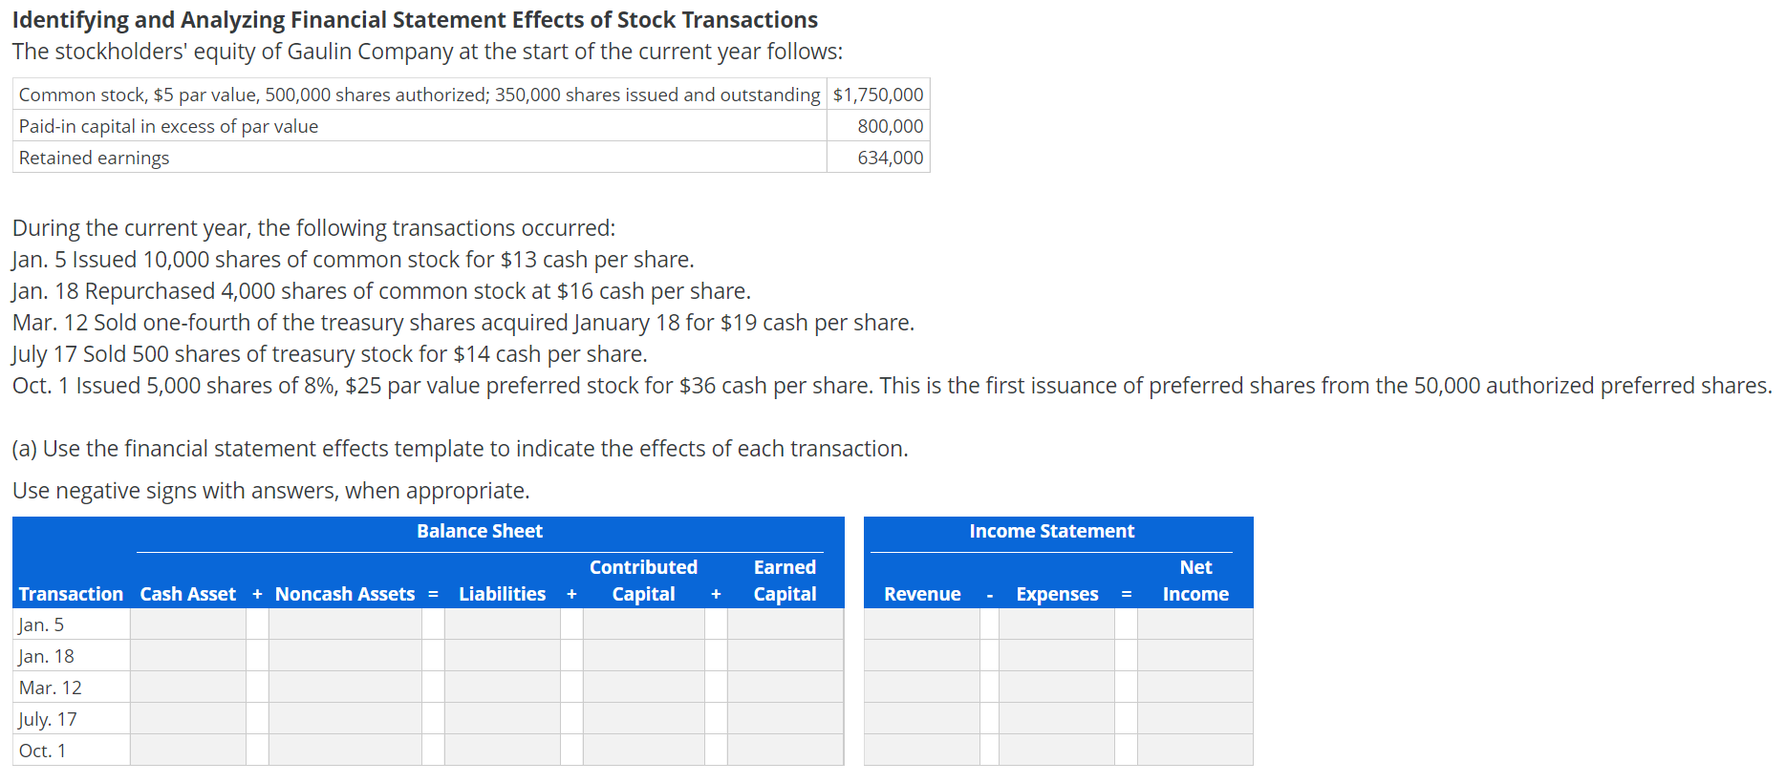Click the July. 17 Revenue input cell
The image size is (1786, 783).
pos(922,719)
